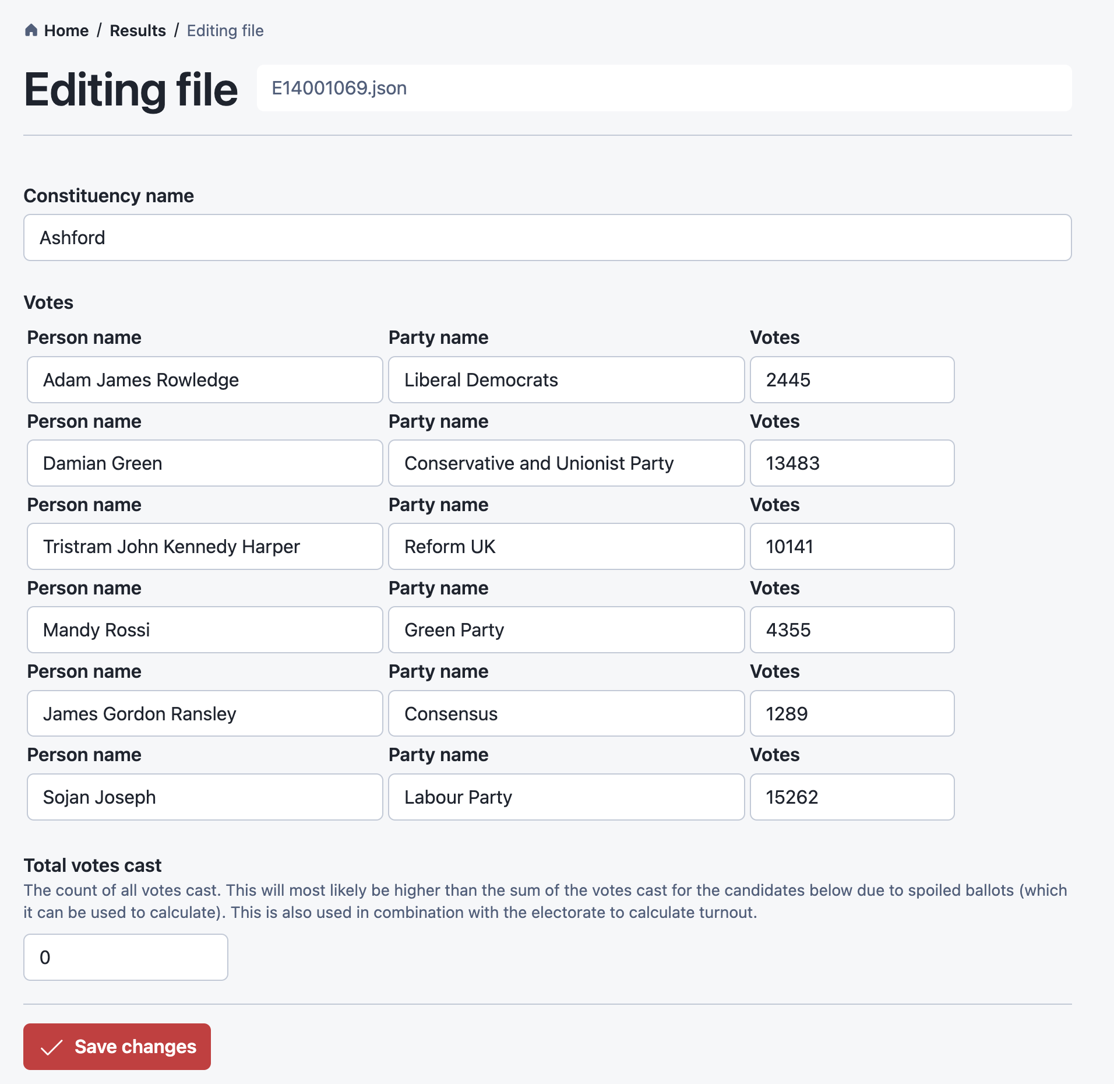
Task: Edit Conservative and Unionist Party field
Action: tap(566, 463)
